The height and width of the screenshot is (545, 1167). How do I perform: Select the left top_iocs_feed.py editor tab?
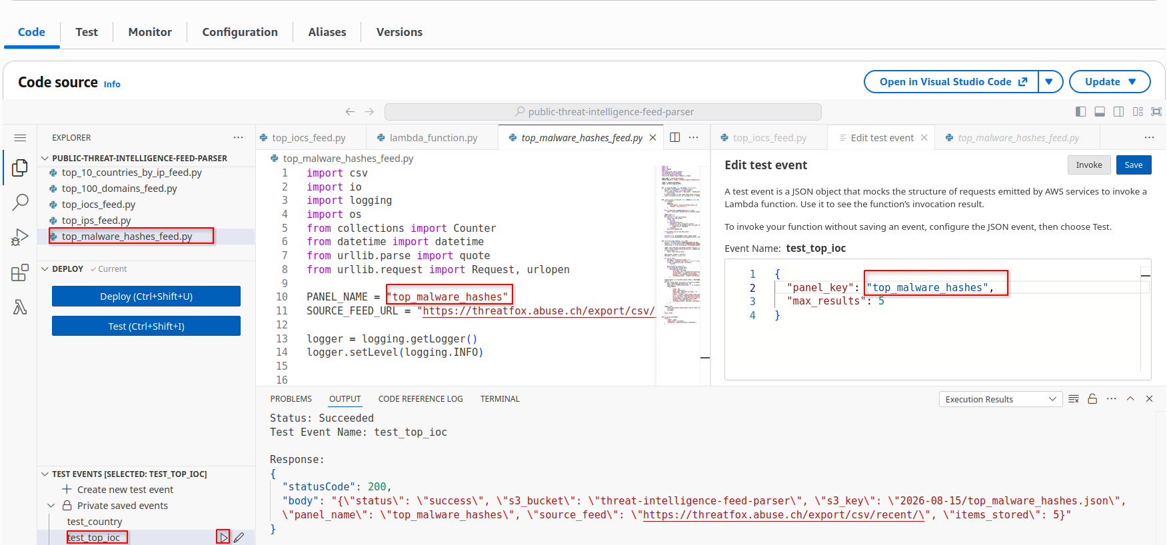309,138
